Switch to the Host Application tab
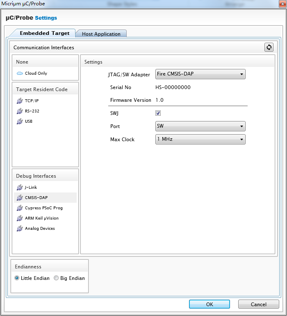The height and width of the screenshot is (316, 287). pos(101,34)
